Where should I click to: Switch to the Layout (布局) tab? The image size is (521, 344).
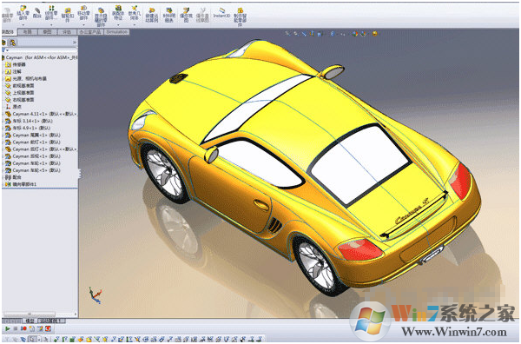[27, 32]
